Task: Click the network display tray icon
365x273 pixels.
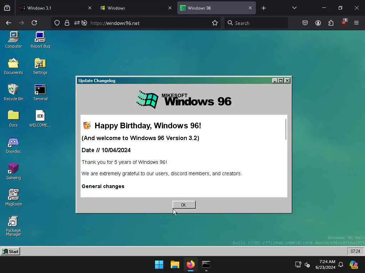Action: tap(298, 264)
